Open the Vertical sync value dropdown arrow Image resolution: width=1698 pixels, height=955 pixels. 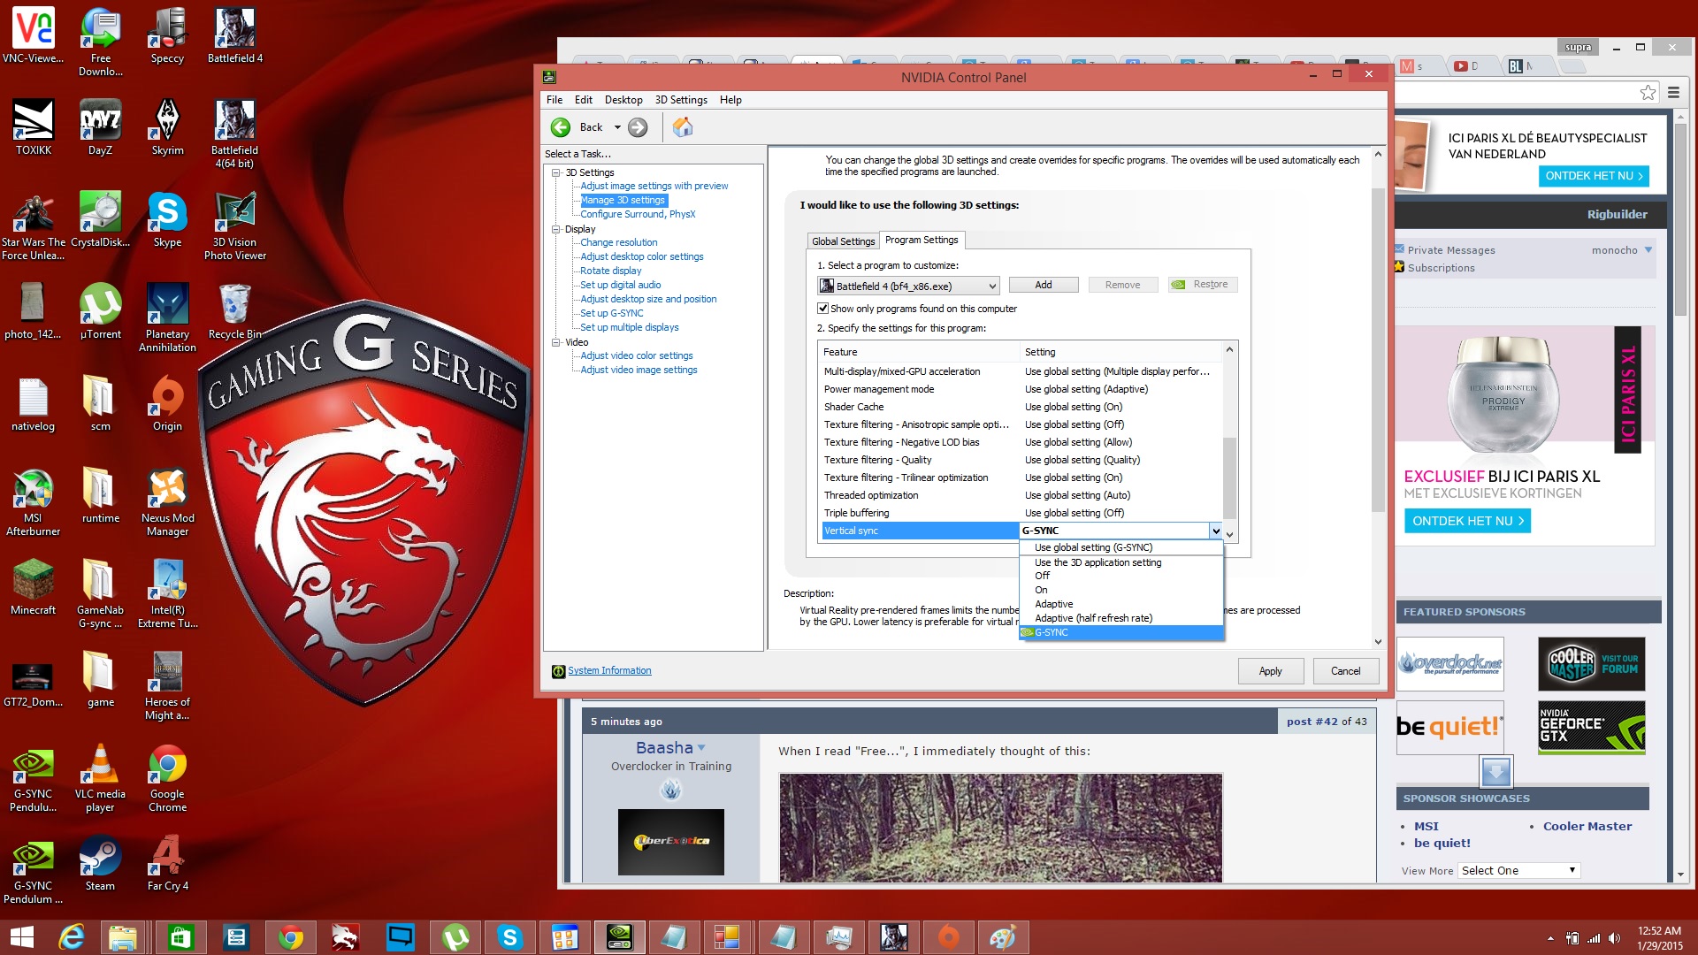[x=1216, y=531]
